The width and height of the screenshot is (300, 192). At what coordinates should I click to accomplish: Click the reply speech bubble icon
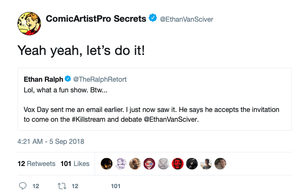23,186
